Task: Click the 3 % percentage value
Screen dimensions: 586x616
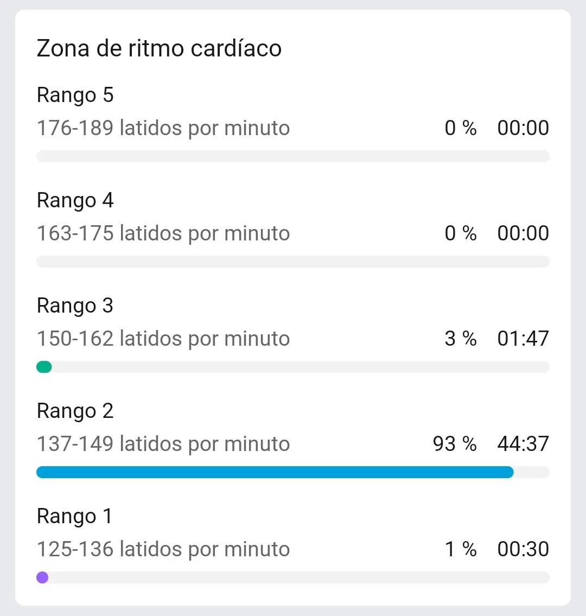Action: [461, 339]
